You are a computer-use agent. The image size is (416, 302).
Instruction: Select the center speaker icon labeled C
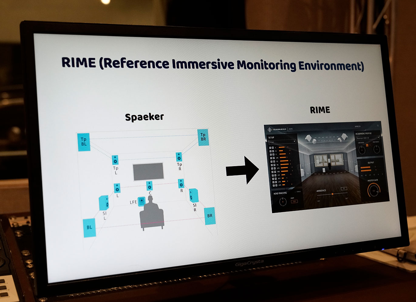[149, 186]
